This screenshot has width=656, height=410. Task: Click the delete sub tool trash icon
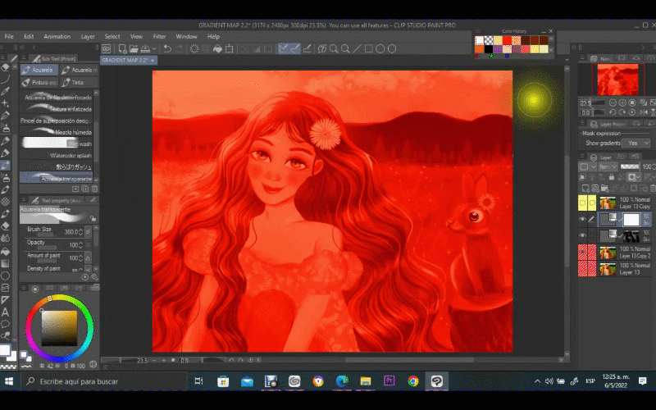tap(93, 189)
